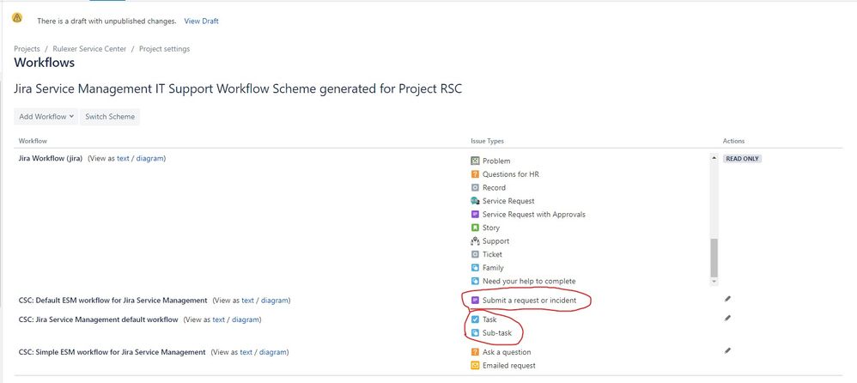The width and height of the screenshot is (857, 383).
Task: Edit CSC: Jira Service Management default workflow pencil
Action: click(727, 318)
